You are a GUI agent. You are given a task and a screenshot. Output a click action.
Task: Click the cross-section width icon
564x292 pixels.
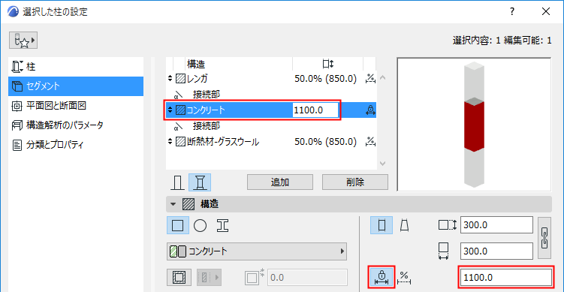(444, 251)
